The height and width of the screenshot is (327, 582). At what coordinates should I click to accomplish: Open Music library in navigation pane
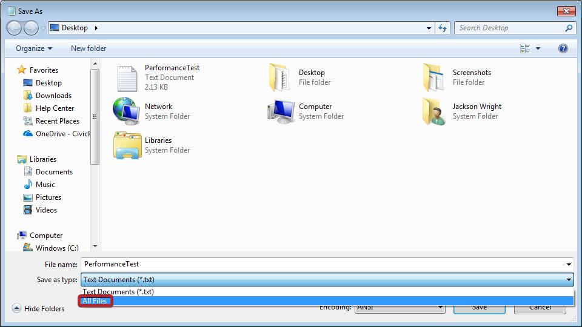click(x=45, y=184)
